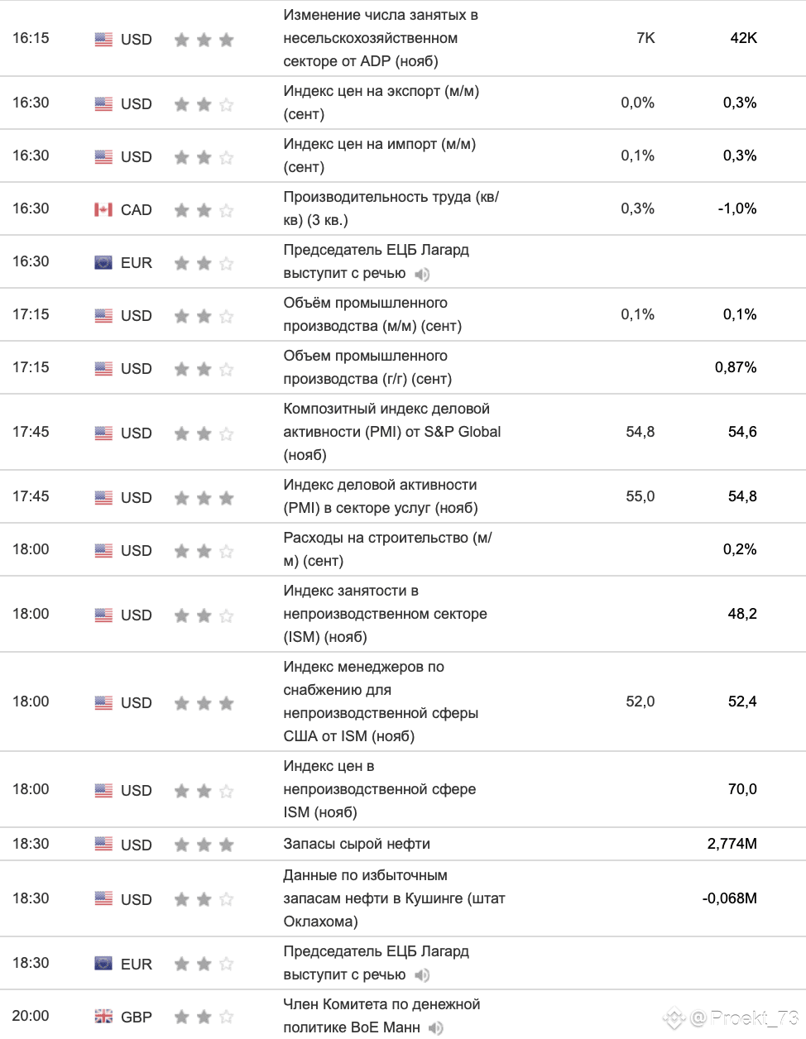Click the EU flag icon in the 16:30 EUR row
This screenshot has width=806, height=1039.
point(103,262)
